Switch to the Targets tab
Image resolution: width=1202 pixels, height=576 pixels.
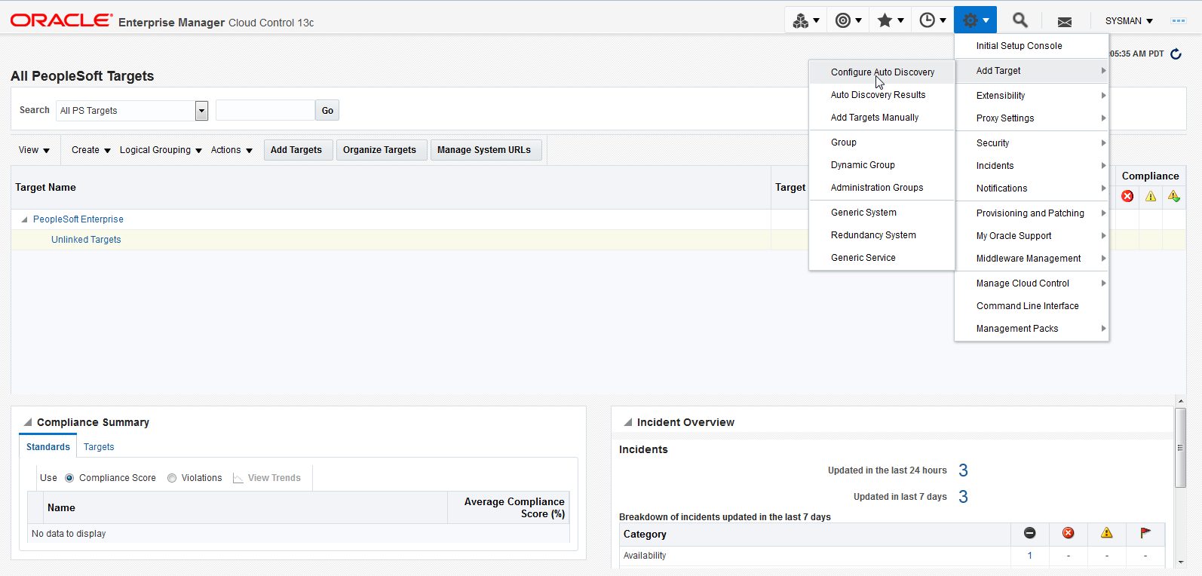pyautogui.click(x=99, y=447)
